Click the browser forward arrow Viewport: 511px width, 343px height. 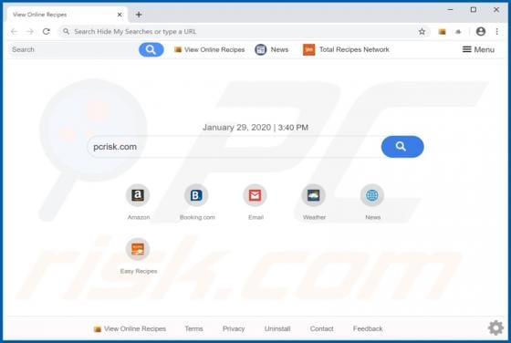pyautogui.click(x=30, y=32)
